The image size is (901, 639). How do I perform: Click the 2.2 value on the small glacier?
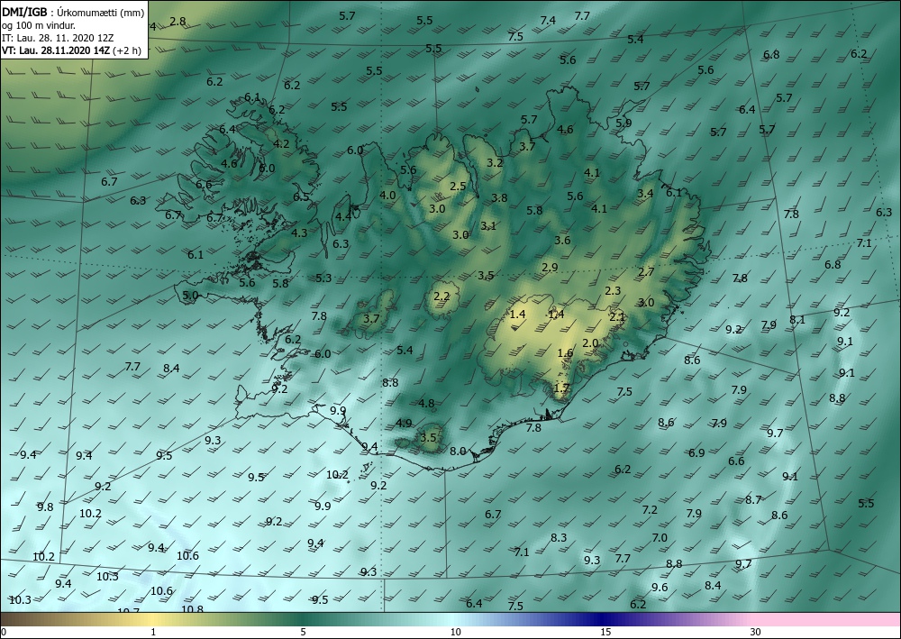pyautogui.click(x=441, y=297)
